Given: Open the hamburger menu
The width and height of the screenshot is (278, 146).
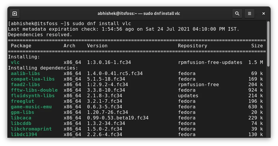Looking at the screenshot, I should point(250,13).
